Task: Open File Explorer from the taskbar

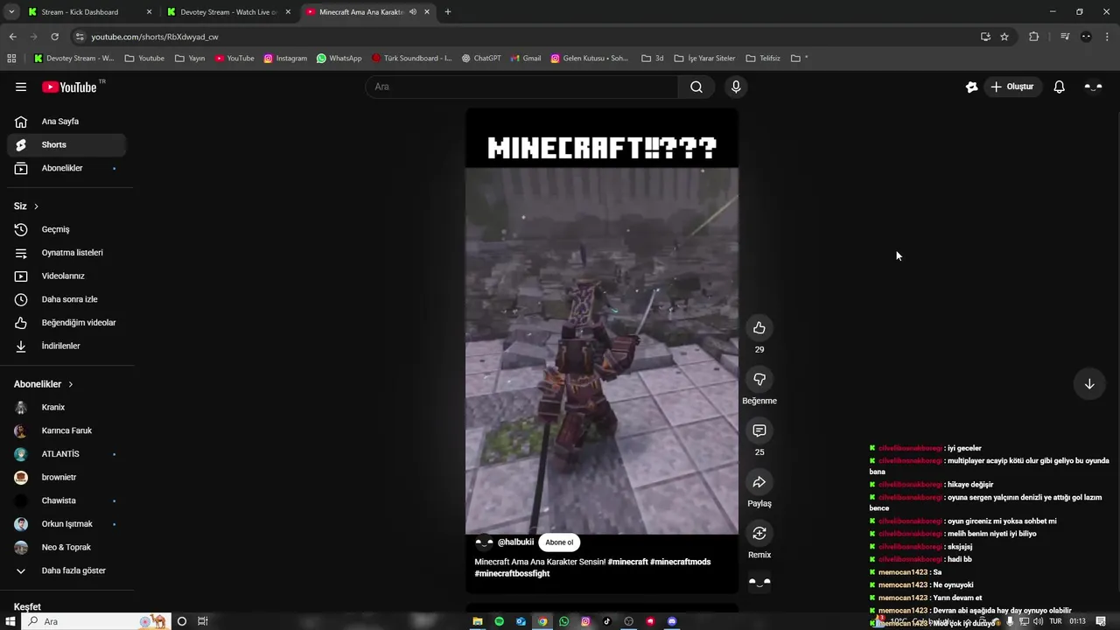Action: (x=478, y=621)
